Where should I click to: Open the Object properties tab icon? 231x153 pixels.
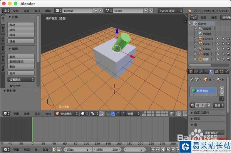pyautogui.click(x=191, y=72)
